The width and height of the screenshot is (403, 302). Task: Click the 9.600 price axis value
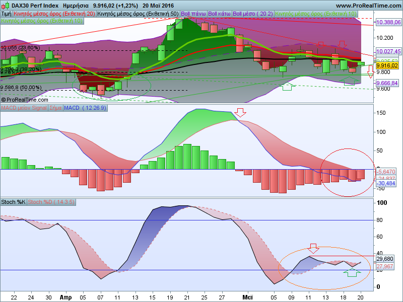[383, 89]
